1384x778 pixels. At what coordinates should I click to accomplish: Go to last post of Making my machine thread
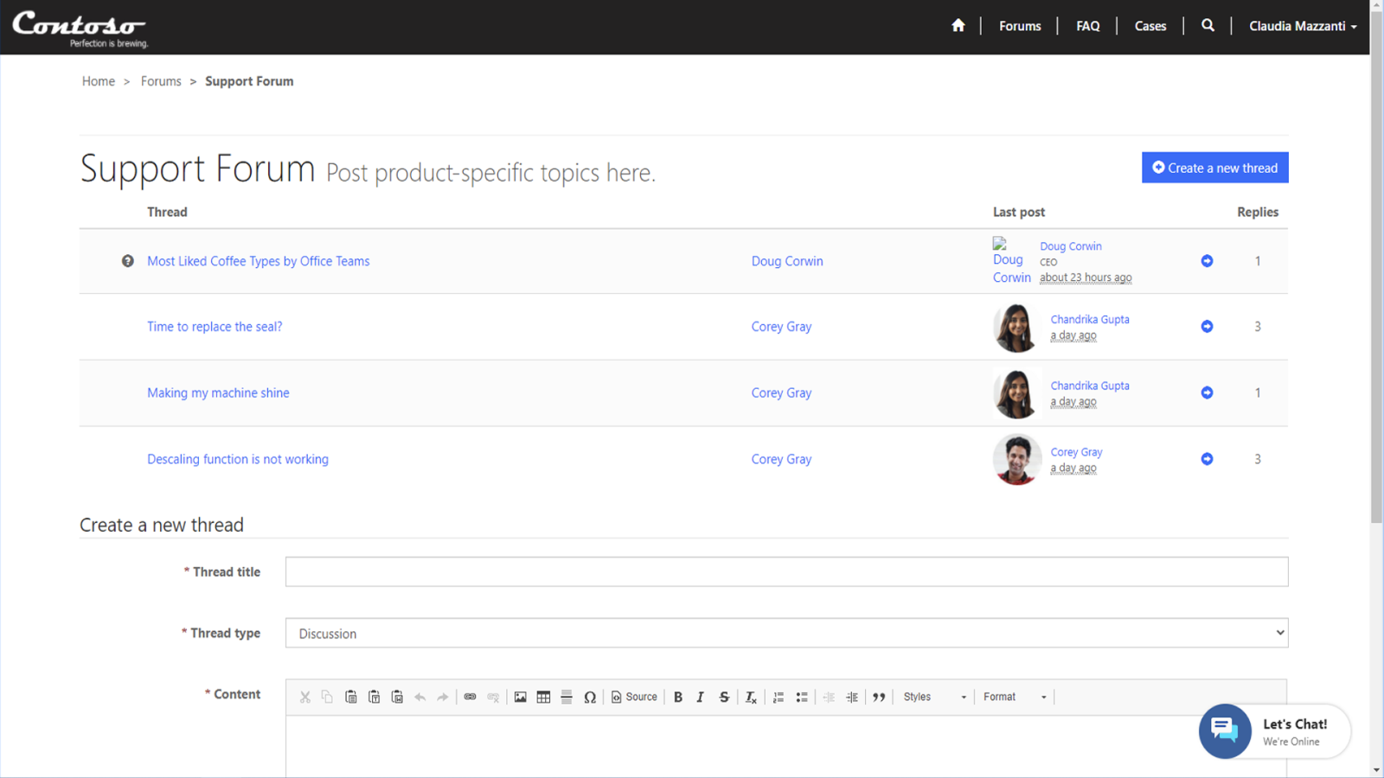(x=1207, y=392)
